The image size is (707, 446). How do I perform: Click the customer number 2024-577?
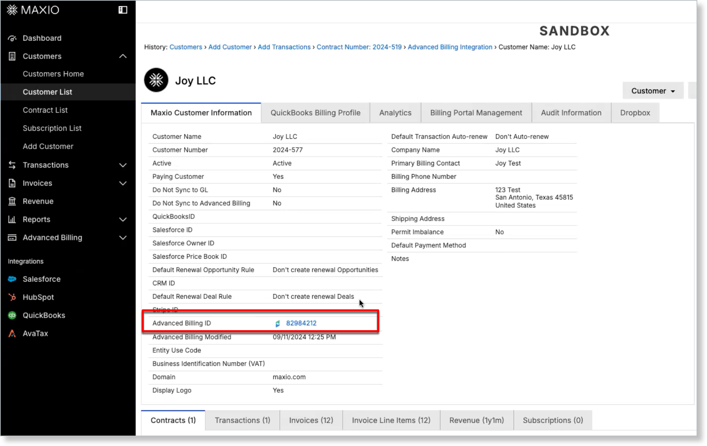click(x=288, y=150)
